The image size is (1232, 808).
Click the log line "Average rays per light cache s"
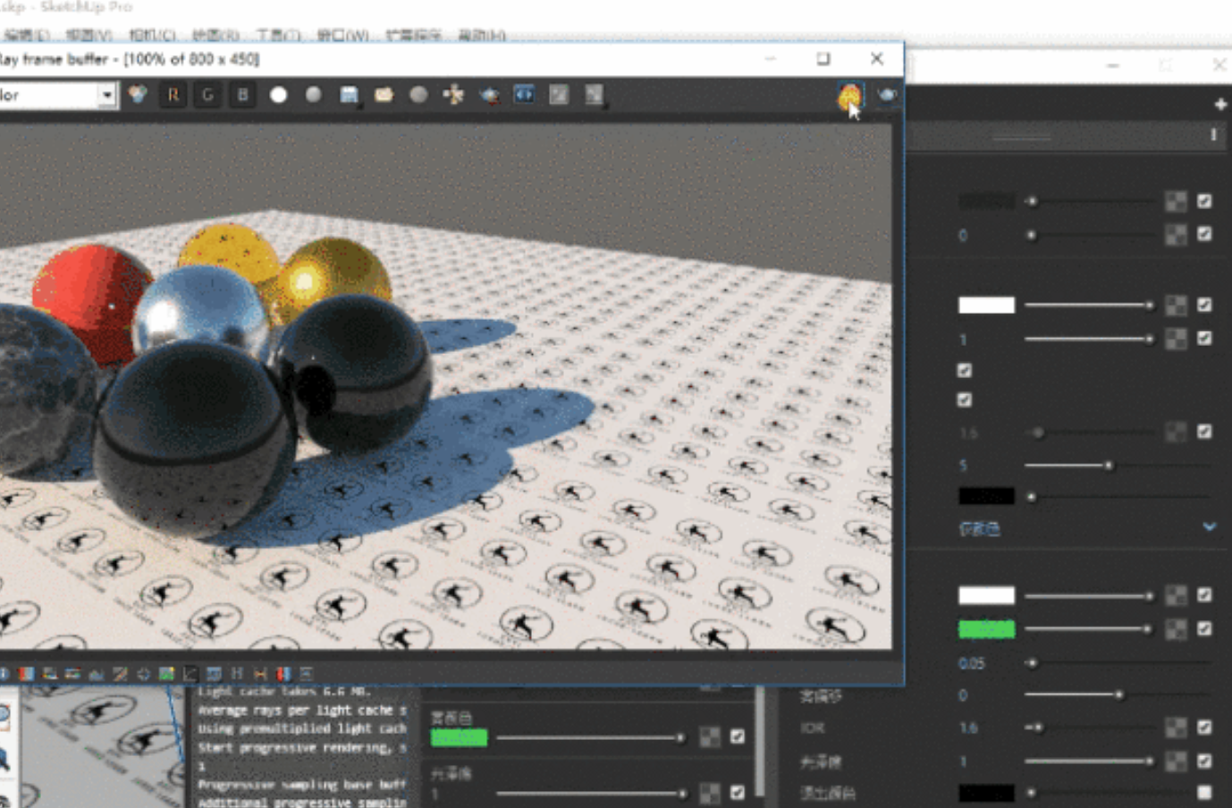pyautogui.click(x=302, y=711)
